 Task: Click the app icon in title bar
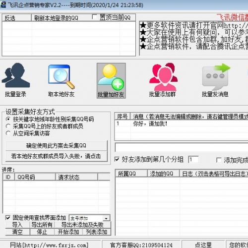coord(3,4)
